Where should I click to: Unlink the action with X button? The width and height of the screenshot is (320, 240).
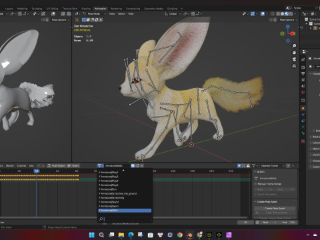click(142, 165)
